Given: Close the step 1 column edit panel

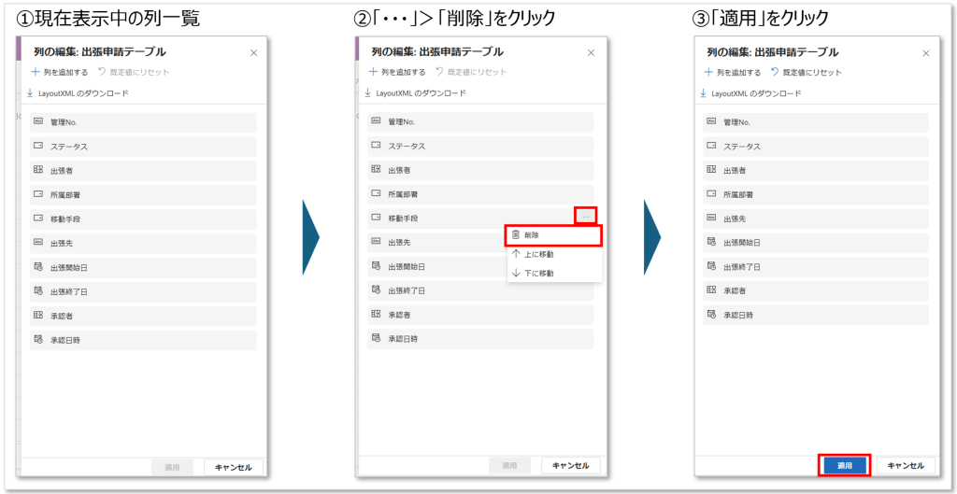Looking at the screenshot, I should pos(253,53).
